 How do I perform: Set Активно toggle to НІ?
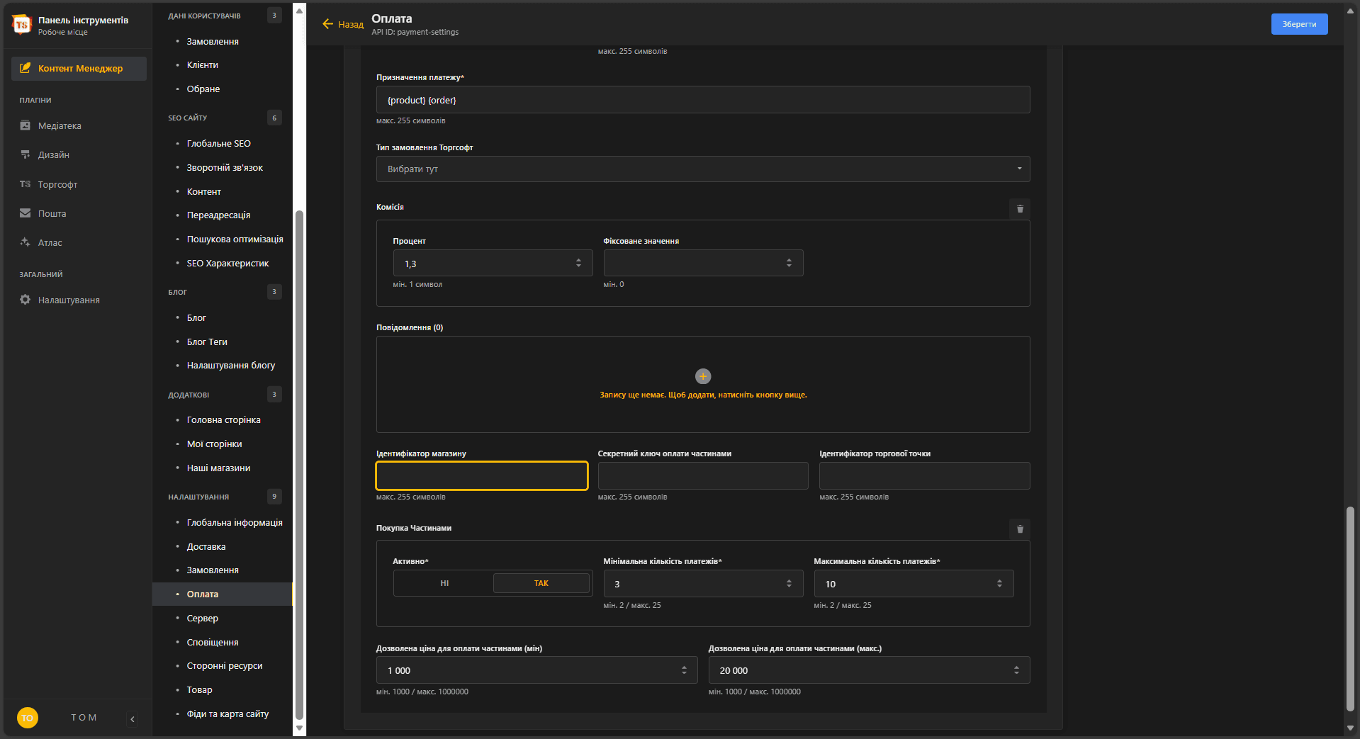(444, 584)
